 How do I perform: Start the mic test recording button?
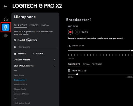71,32
